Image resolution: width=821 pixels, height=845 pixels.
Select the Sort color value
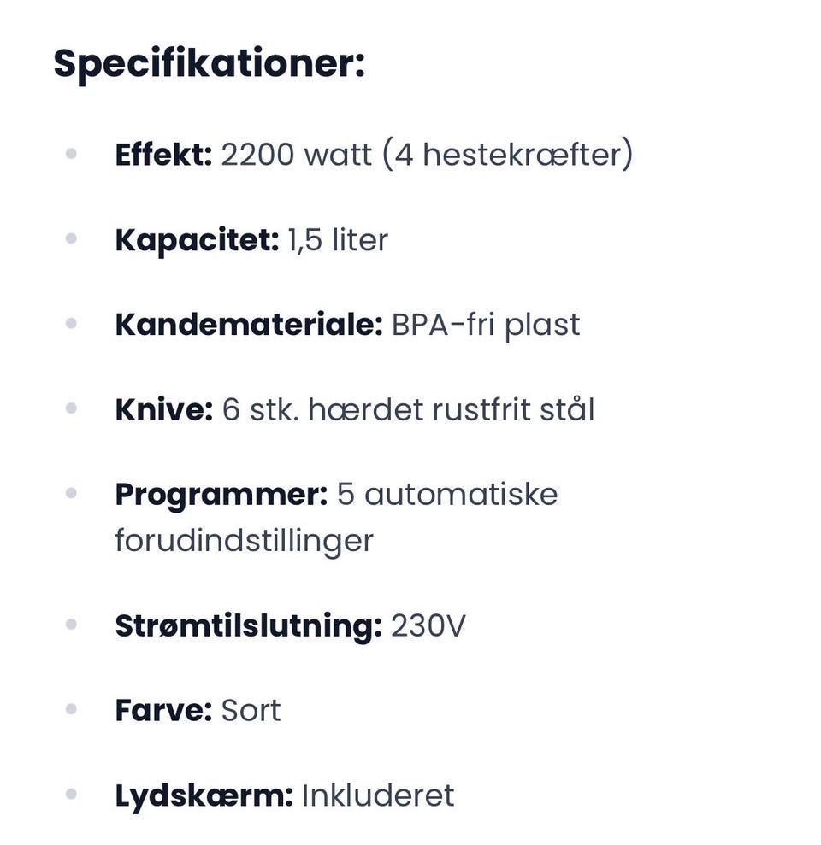click(x=251, y=710)
